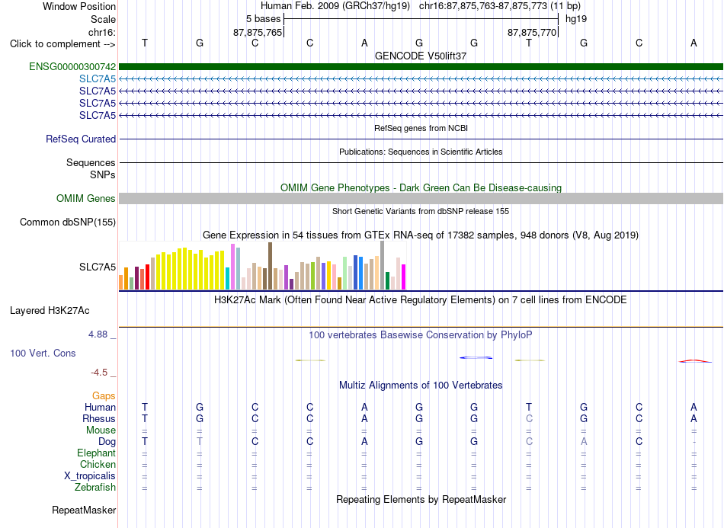The width and height of the screenshot is (724, 528).
Task: Open the light blue SLC7A5 transcript label
Action: click(x=98, y=79)
